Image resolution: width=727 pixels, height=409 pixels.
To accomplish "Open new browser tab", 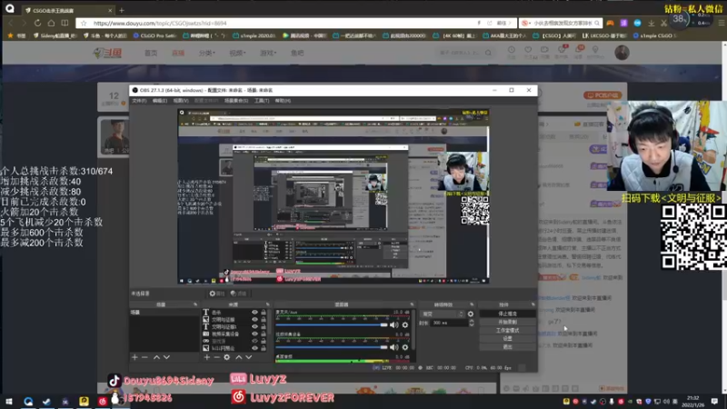I will tap(122, 10).
